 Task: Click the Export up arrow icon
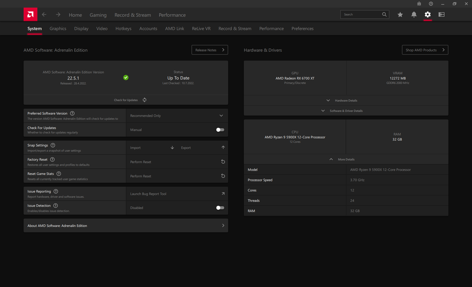[x=223, y=148]
